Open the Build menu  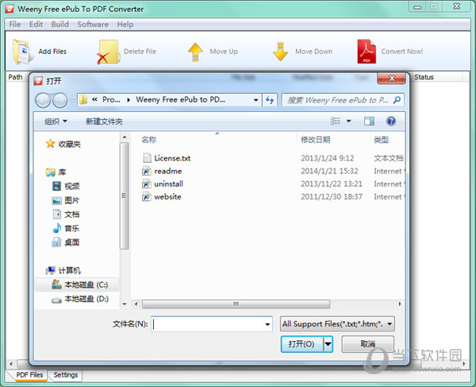coord(59,25)
